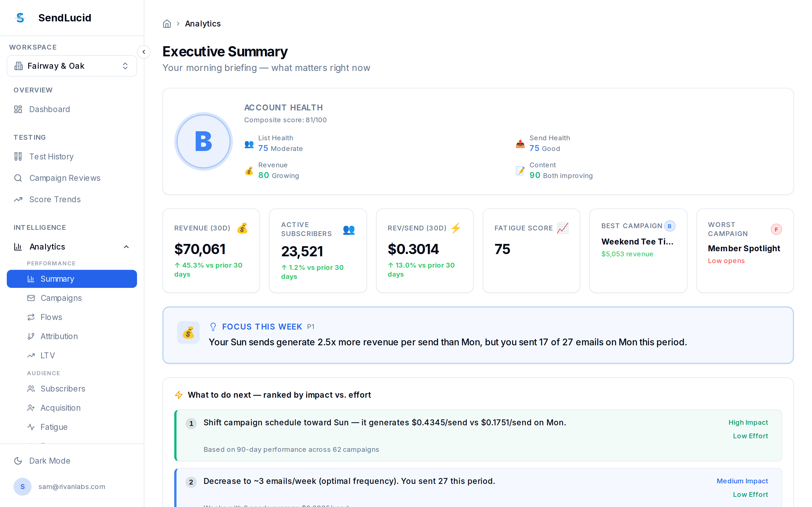Click the Score Trends arrow icon
The width and height of the screenshot is (812, 507).
click(18, 199)
